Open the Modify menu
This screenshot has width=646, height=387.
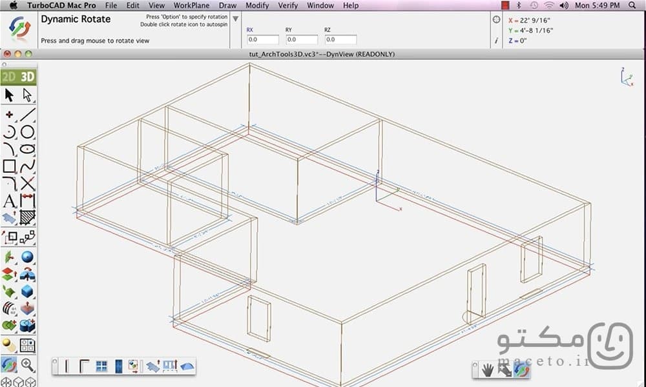pyautogui.click(x=257, y=5)
